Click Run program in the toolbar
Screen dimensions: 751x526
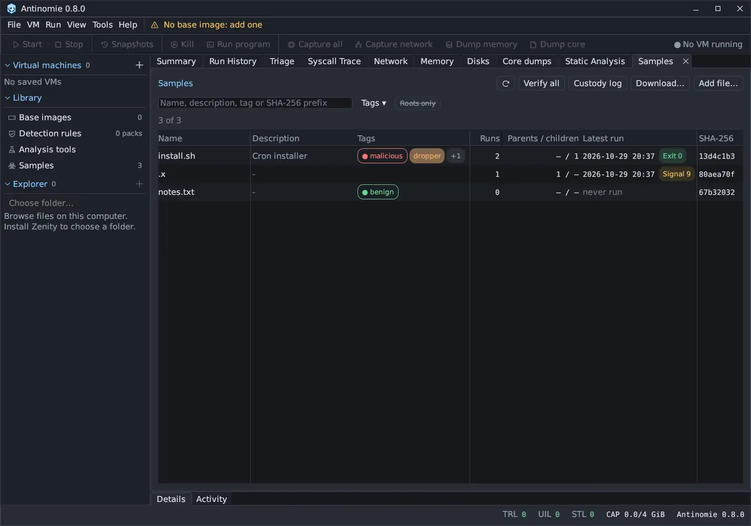tap(238, 44)
